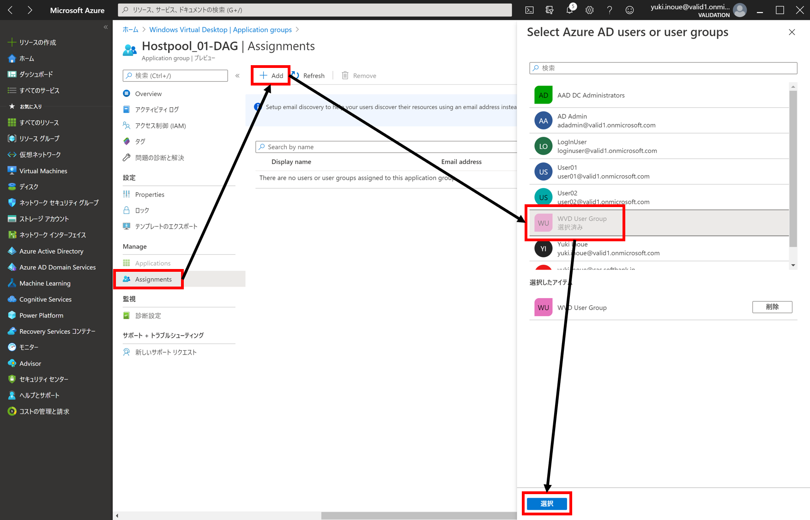Open Cloud Shell from top bar
Image resolution: width=810 pixels, height=520 pixels.
[x=530, y=10]
